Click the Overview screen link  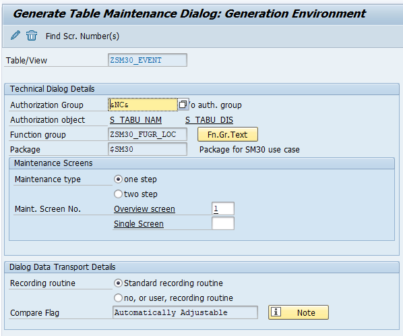coord(144,209)
